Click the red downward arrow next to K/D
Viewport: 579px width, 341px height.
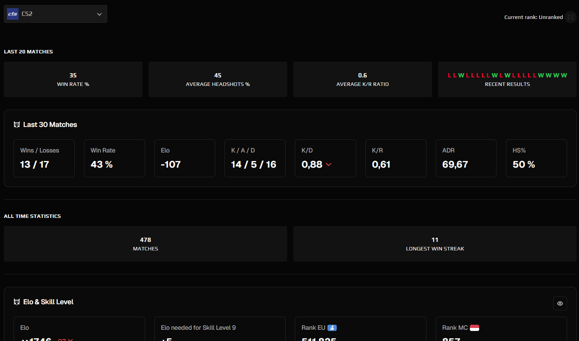pos(329,165)
